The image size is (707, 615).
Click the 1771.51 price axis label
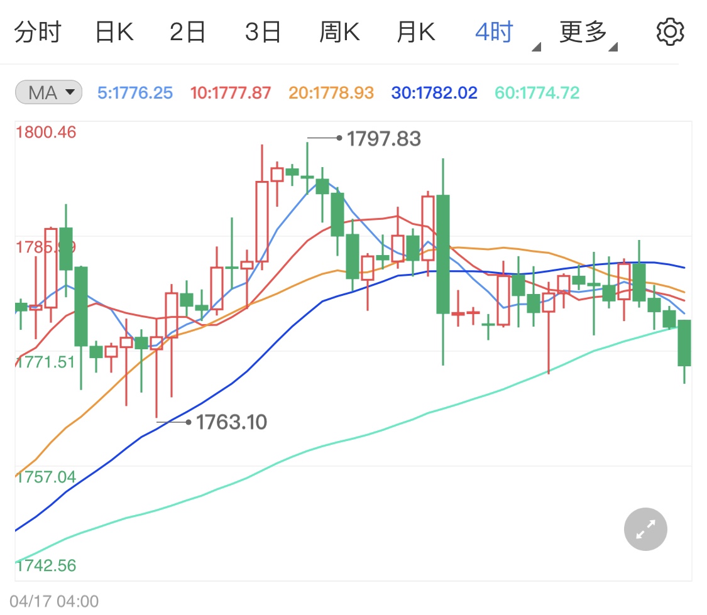[45, 362]
